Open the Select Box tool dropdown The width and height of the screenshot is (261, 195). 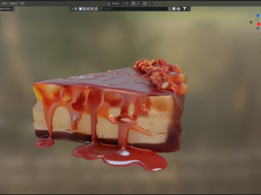click(6, 9)
